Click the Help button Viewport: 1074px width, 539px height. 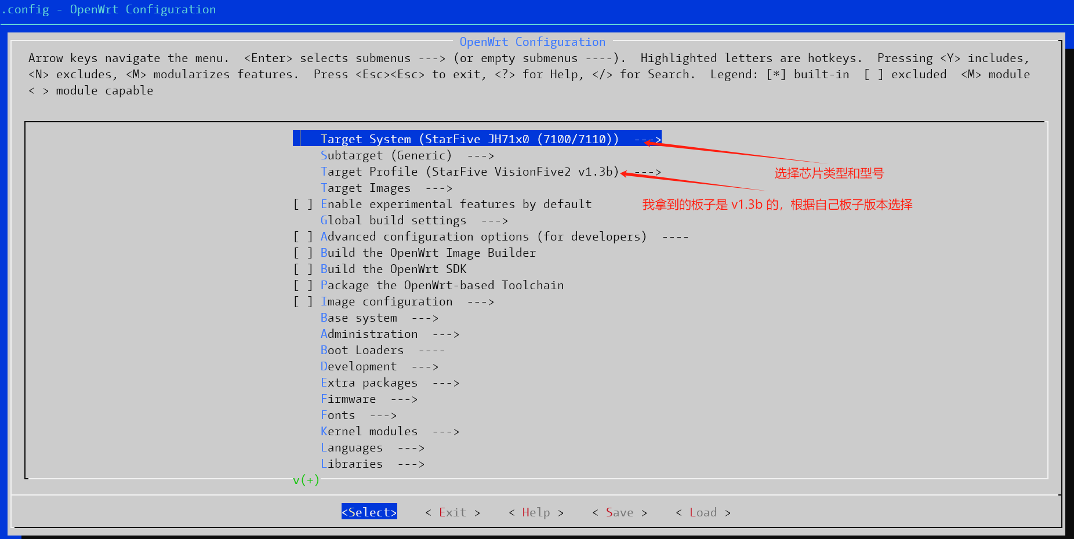(x=536, y=512)
